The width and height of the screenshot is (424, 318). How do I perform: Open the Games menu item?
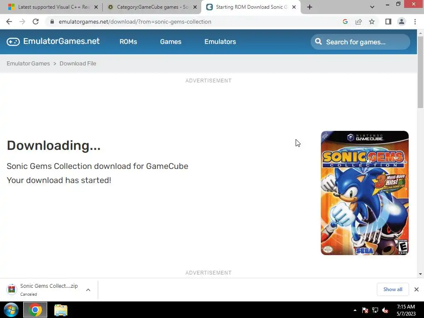[x=171, y=42]
